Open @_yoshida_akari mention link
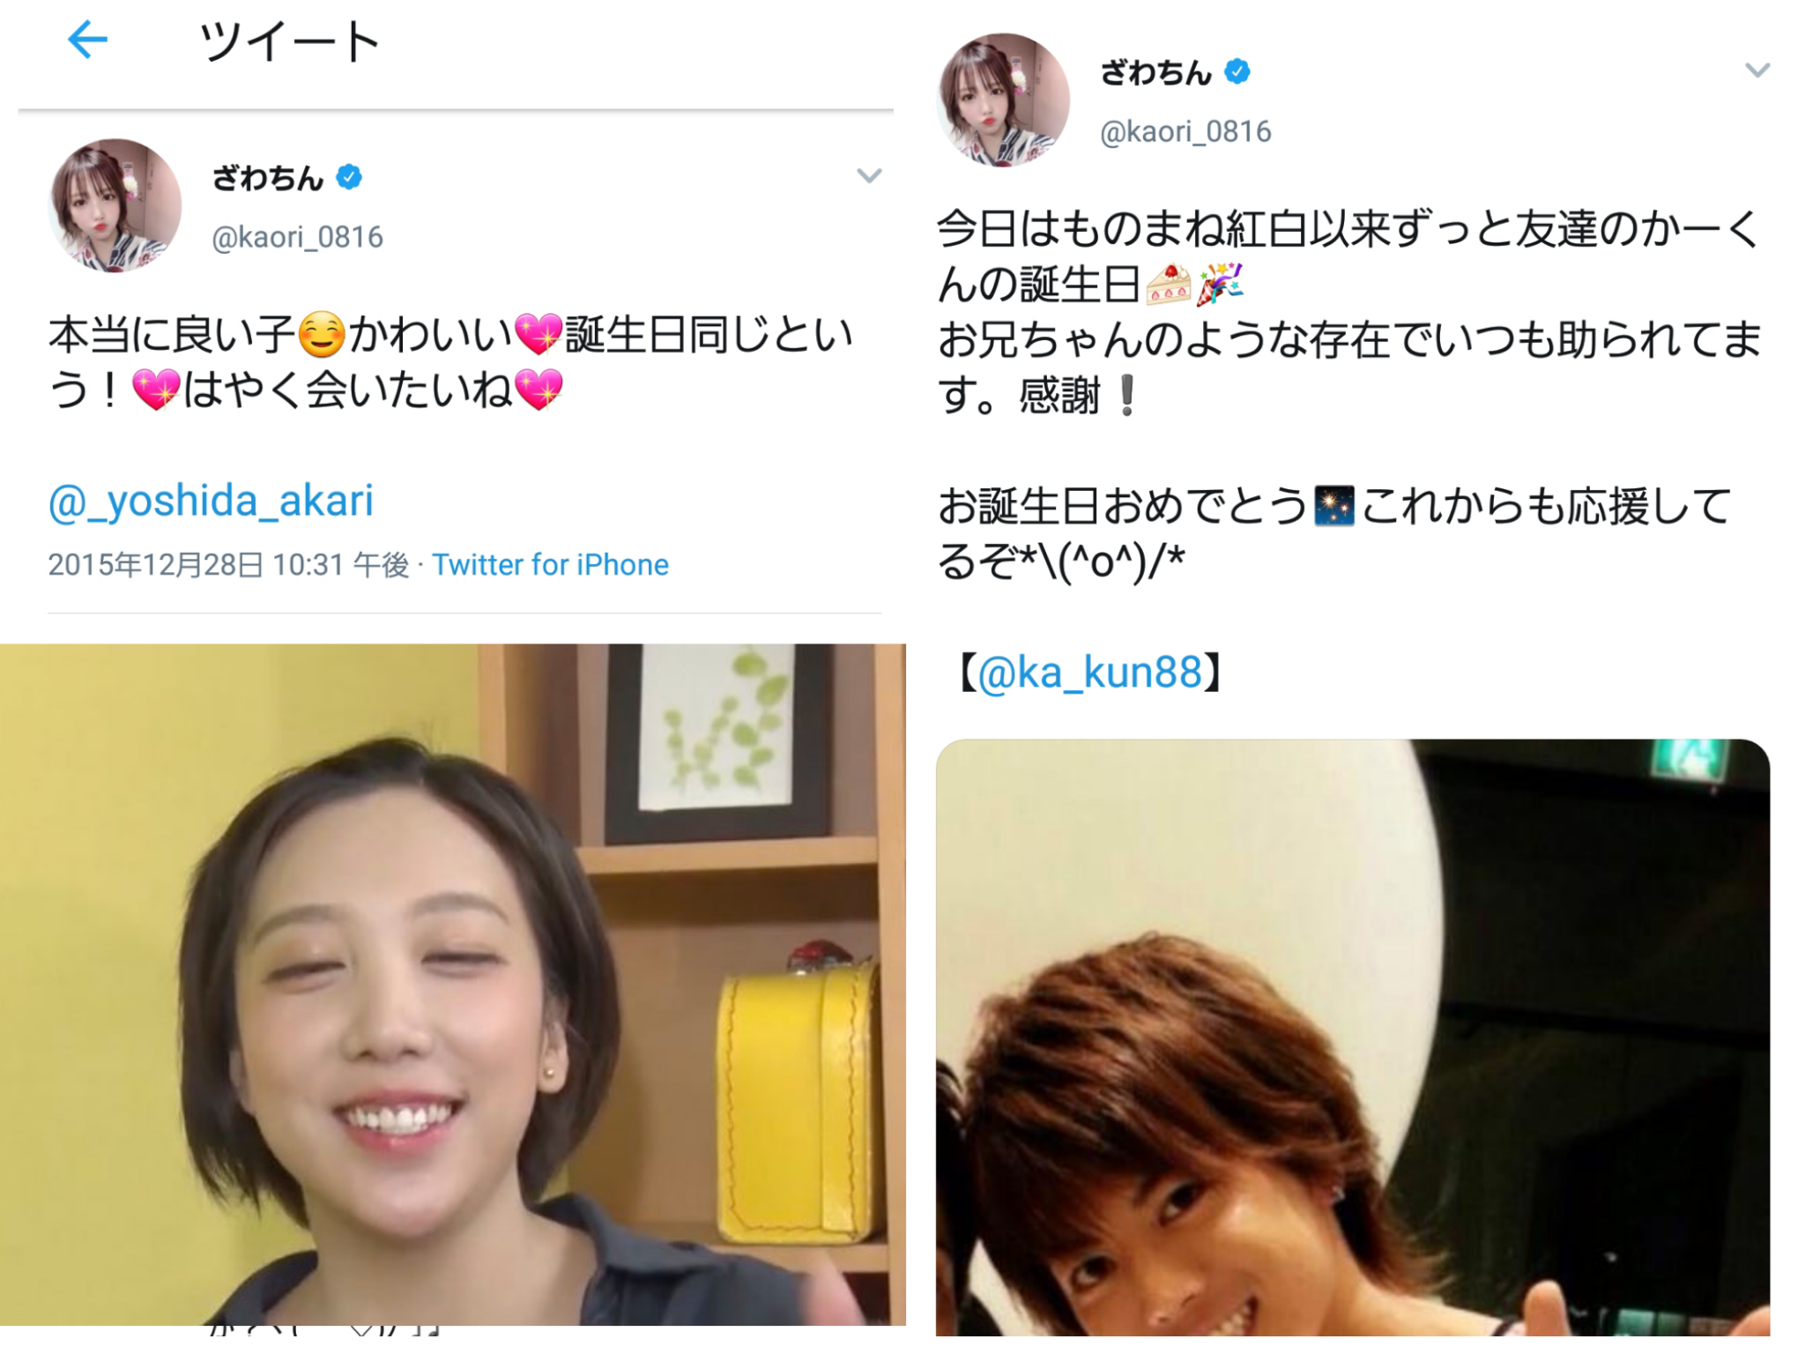1805x1354 pixels. 211,501
